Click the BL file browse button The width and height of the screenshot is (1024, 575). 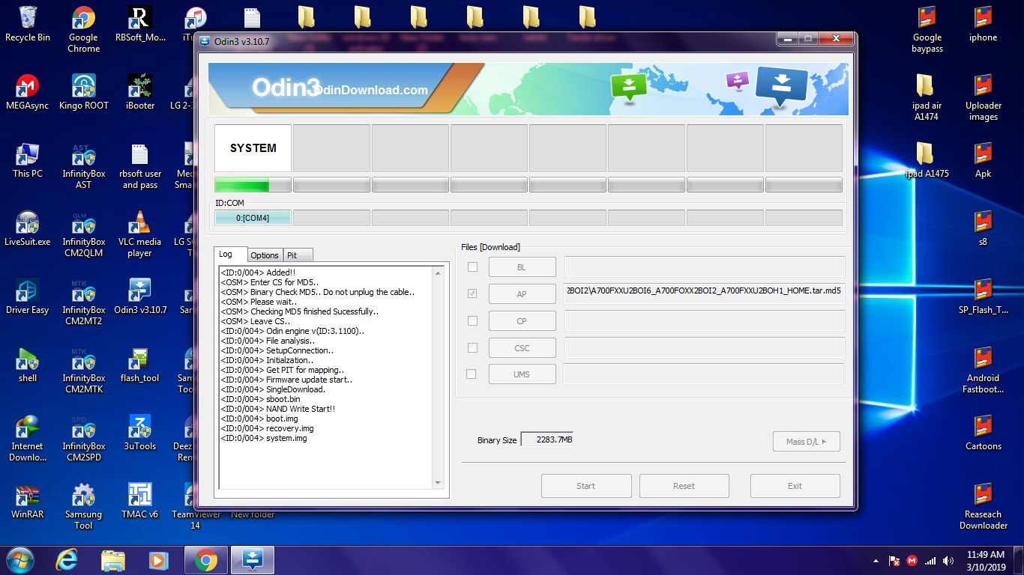point(522,267)
